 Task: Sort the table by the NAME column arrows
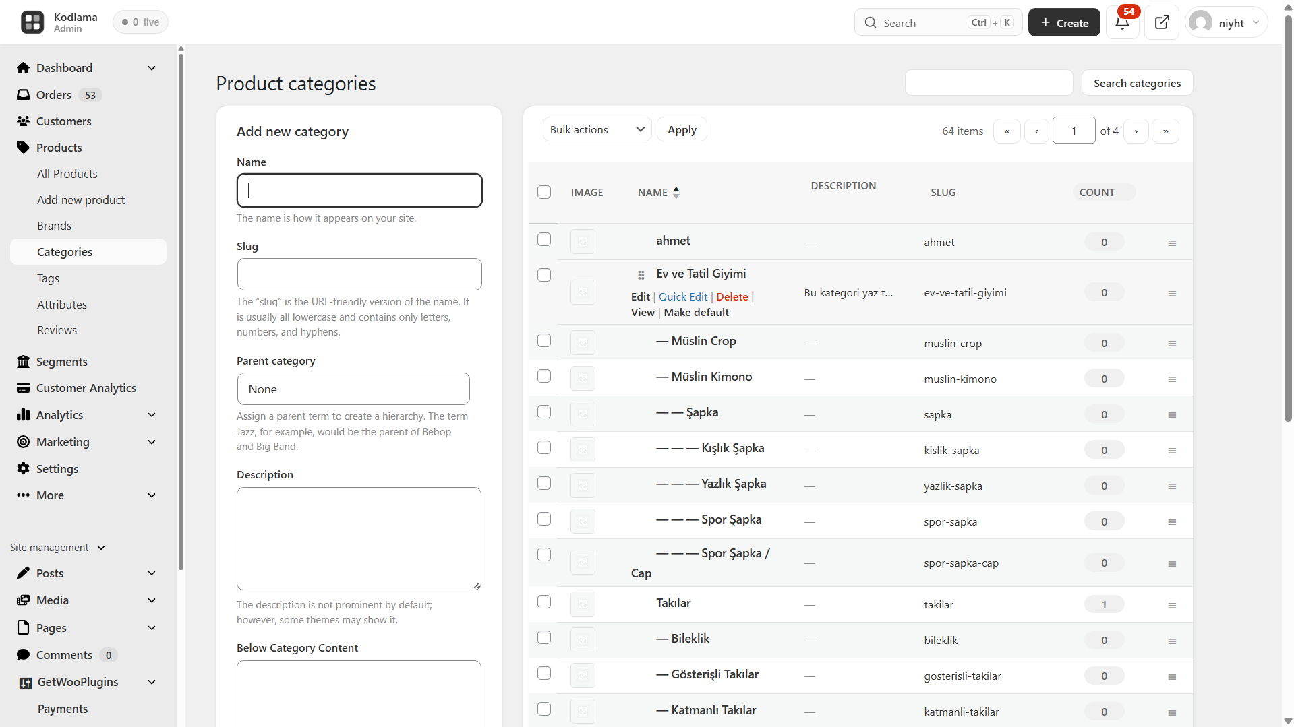point(676,193)
